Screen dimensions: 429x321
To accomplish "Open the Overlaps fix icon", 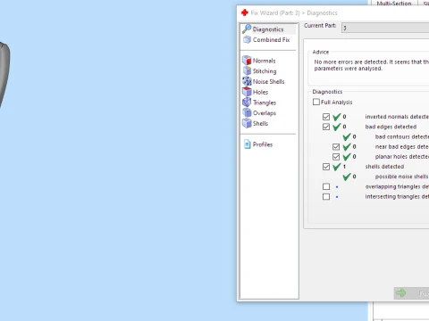I will click(x=247, y=112).
